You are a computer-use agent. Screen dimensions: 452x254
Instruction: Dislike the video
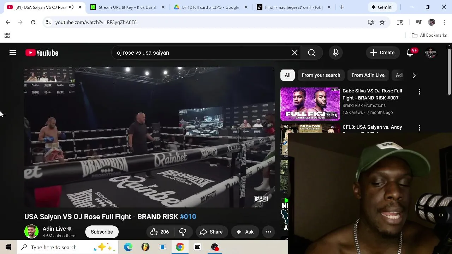(x=183, y=232)
